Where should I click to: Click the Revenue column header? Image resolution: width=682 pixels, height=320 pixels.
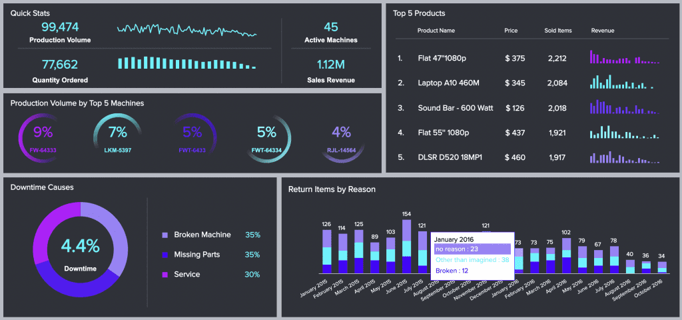[602, 31]
